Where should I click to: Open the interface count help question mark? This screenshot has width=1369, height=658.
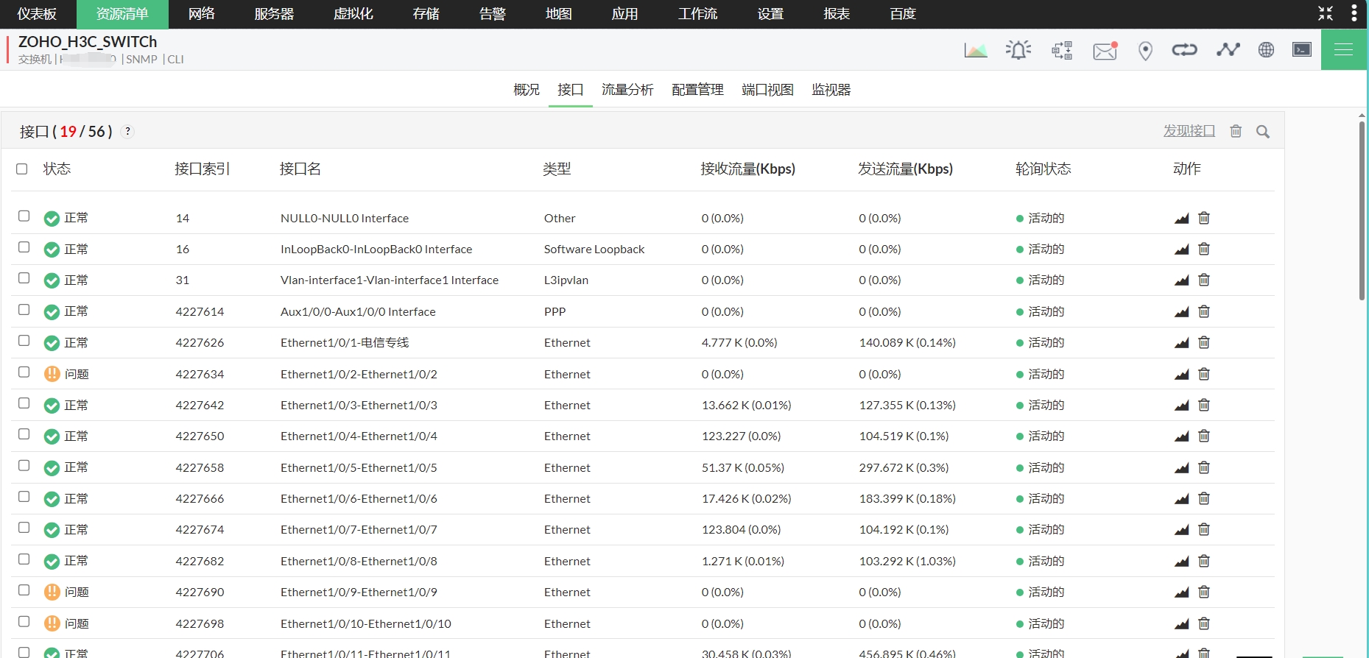pos(127,132)
